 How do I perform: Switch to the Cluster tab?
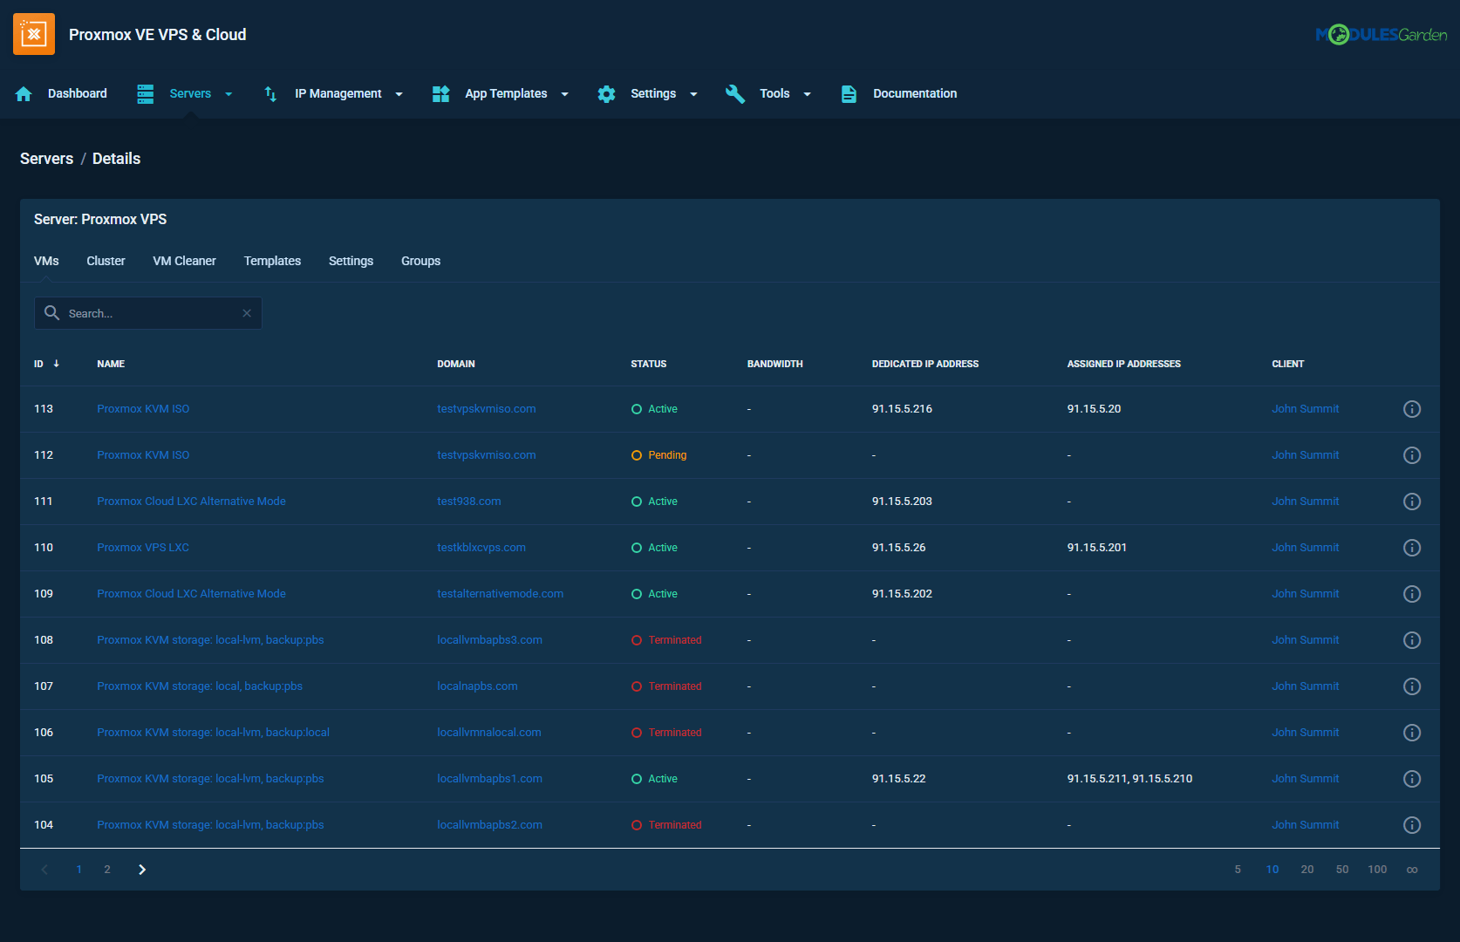(x=106, y=261)
